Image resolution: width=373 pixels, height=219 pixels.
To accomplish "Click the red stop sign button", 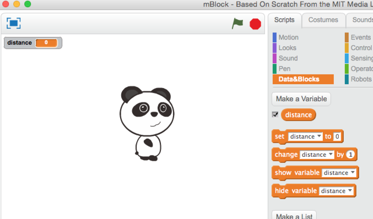I will point(255,24).
